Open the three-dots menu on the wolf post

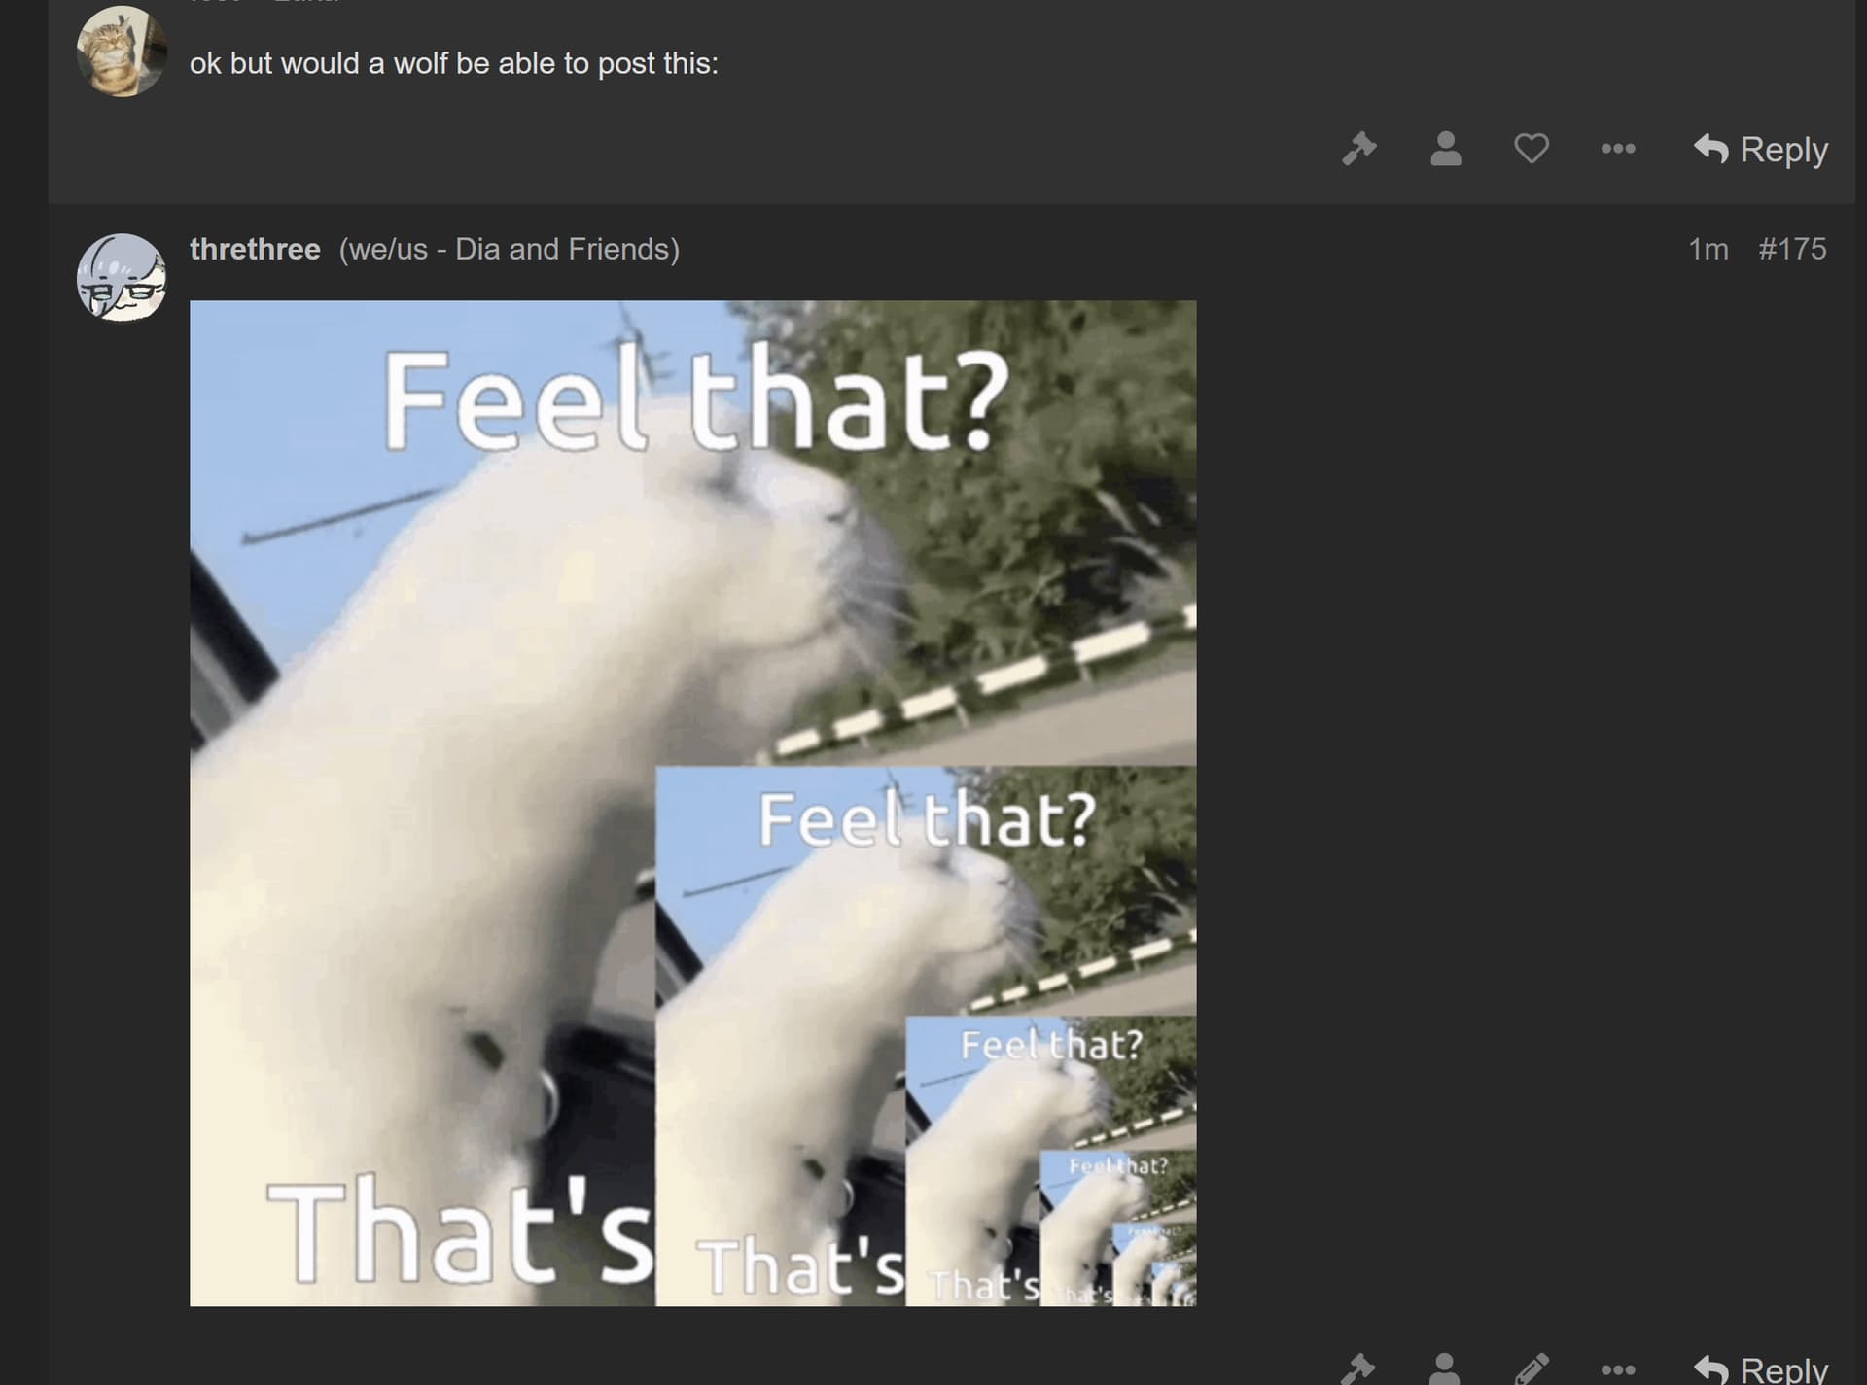click(1617, 149)
